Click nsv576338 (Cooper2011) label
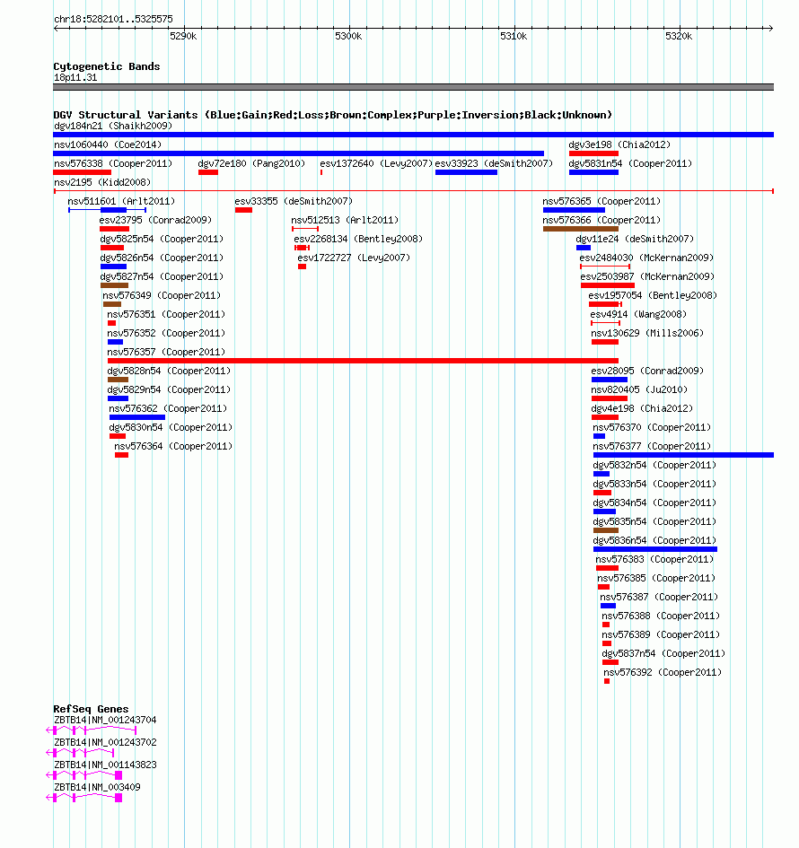The width and height of the screenshot is (799, 848). (113, 164)
